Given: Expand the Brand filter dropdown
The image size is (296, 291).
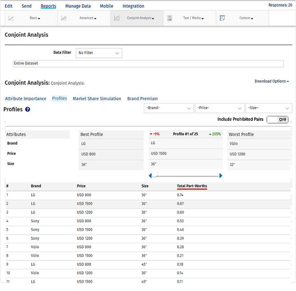Looking at the screenshot, I should pos(169,108).
